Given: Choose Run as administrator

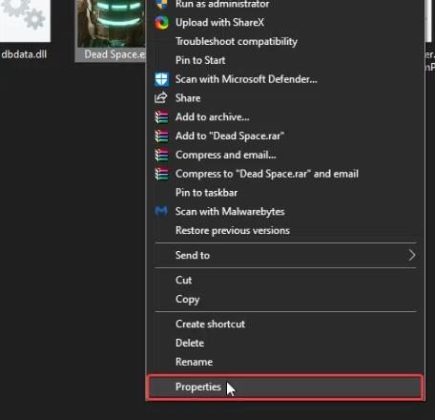Looking at the screenshot, I should tap(285, 4).
